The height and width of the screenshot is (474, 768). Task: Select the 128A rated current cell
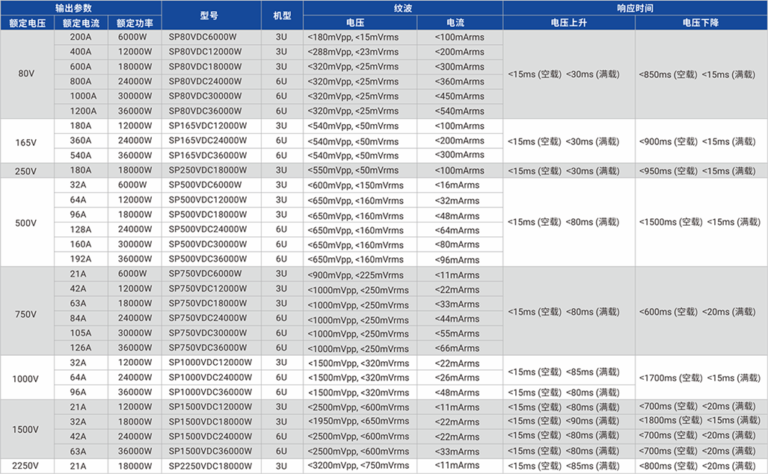coord(81,230)
